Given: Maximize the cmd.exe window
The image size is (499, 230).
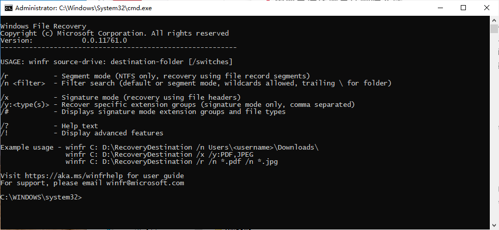Looking at the screenshot, I should click(463, 8).
